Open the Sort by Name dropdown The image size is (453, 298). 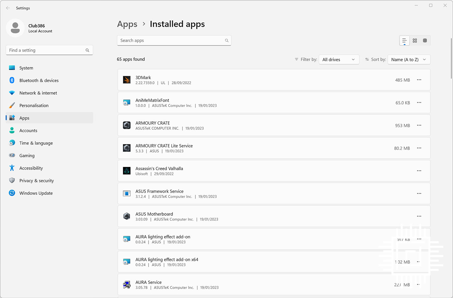tap(409, 59)
